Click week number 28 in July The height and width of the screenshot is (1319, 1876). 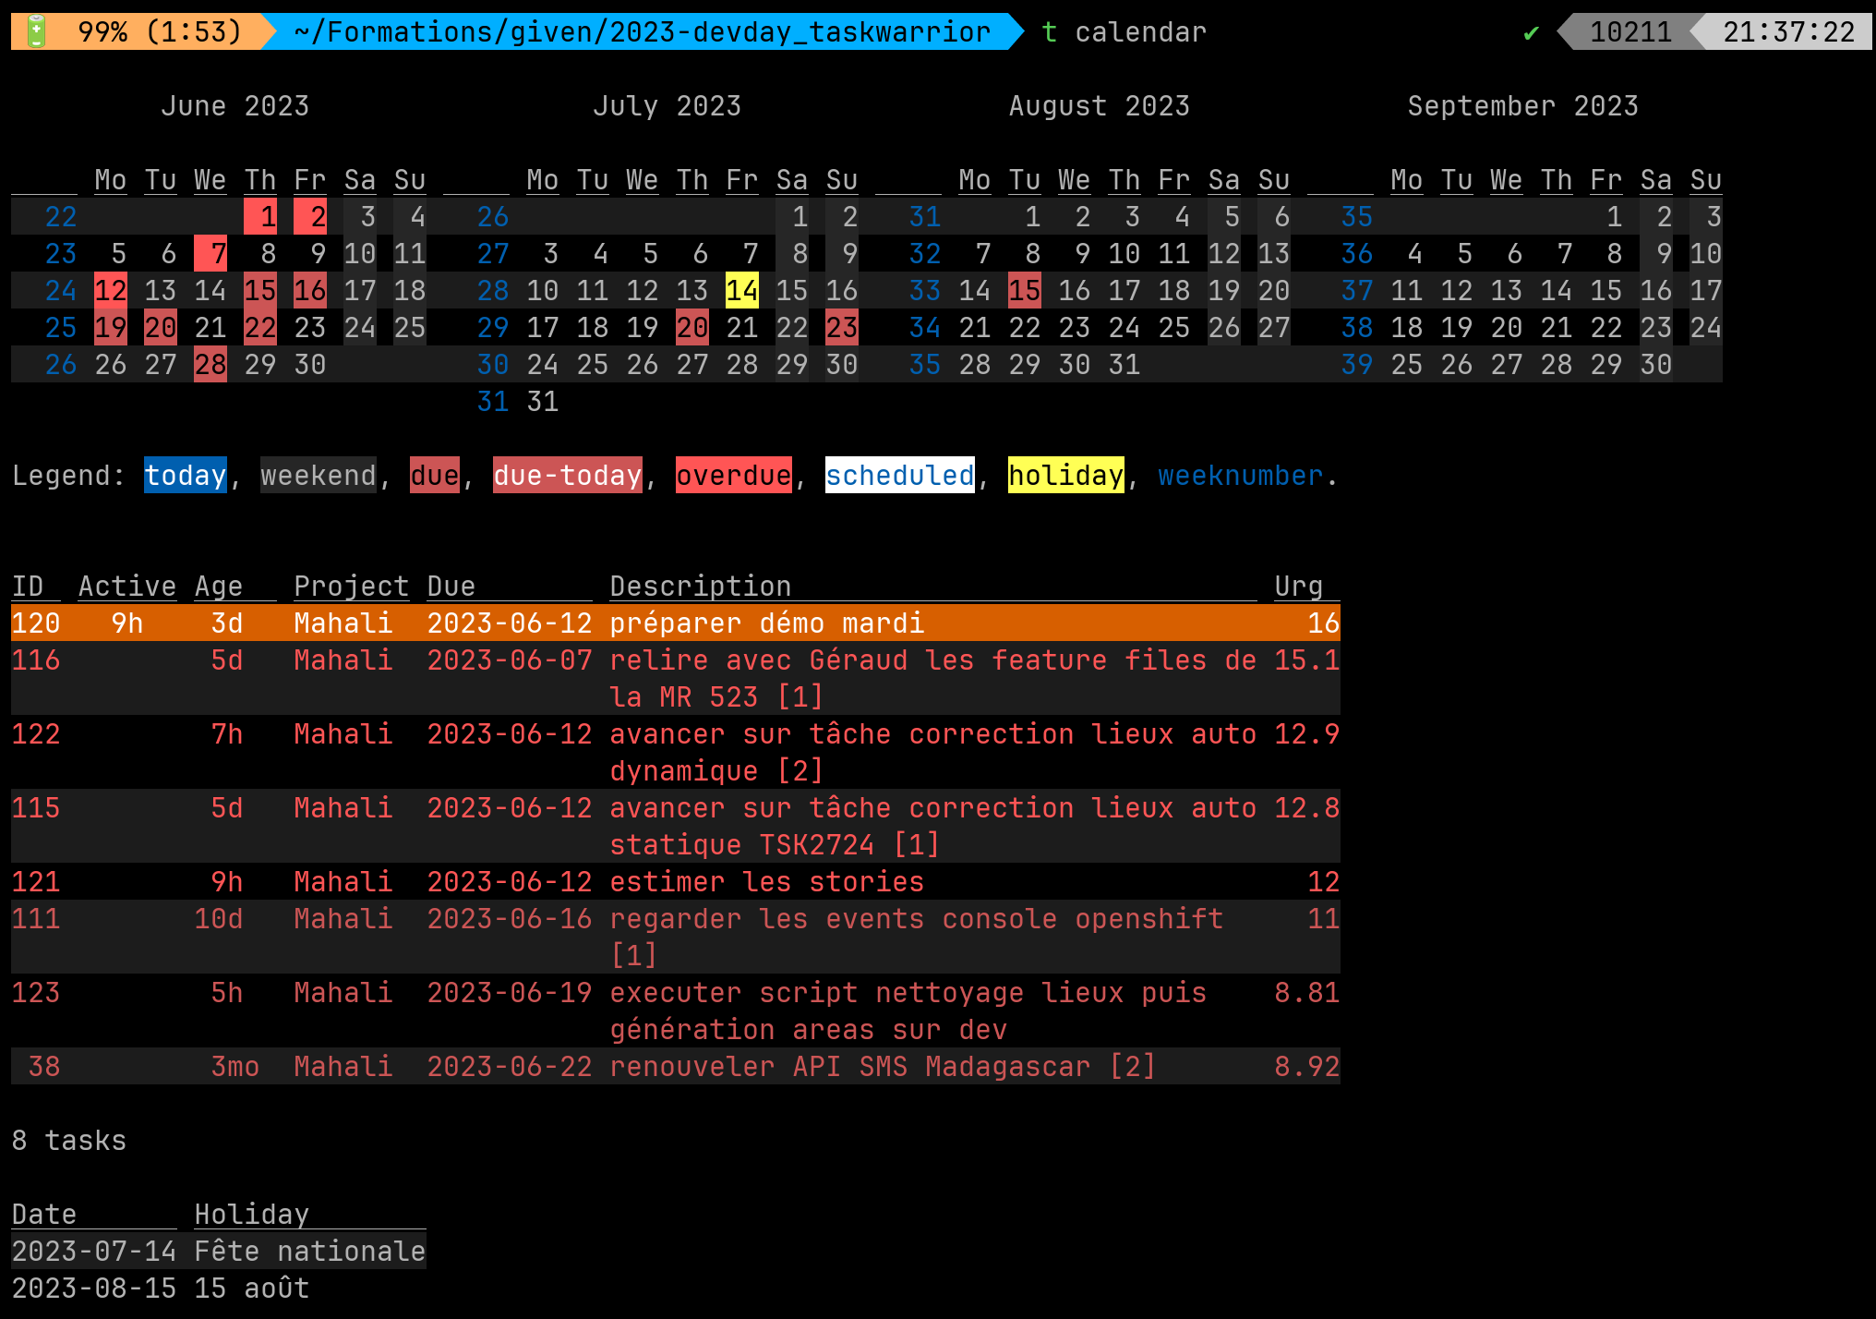click(x=492, y=290)
